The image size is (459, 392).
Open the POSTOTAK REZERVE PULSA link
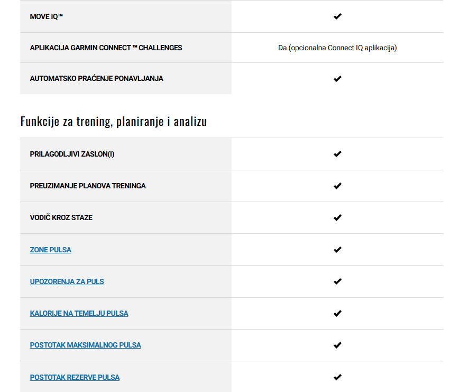[x=75, y=377]
